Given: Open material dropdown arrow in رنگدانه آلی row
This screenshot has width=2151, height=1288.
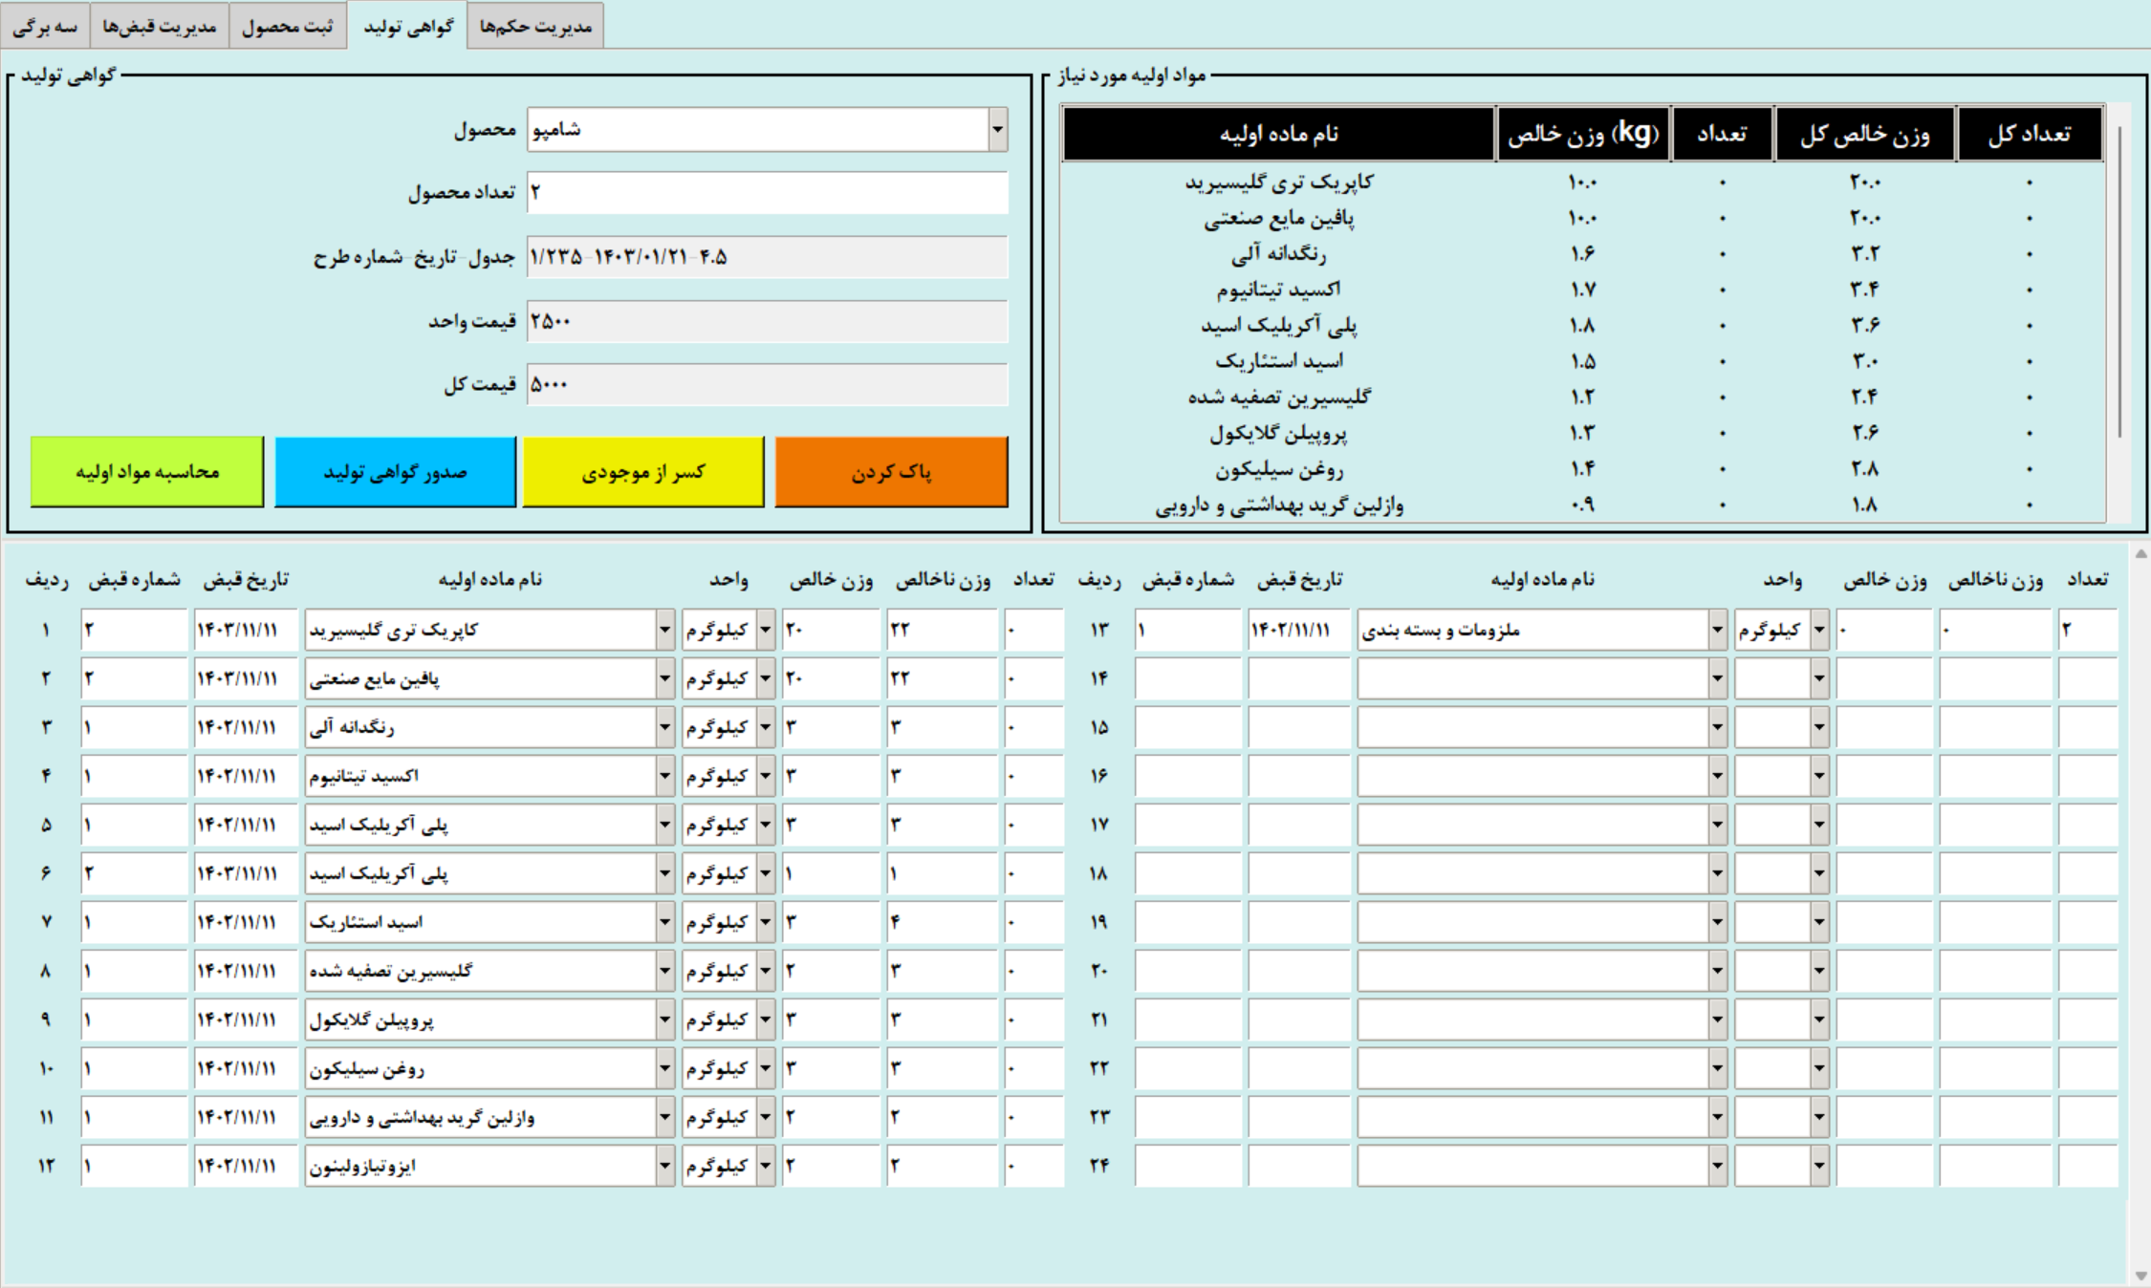Looking at the screenshot, I should (664, 727).
